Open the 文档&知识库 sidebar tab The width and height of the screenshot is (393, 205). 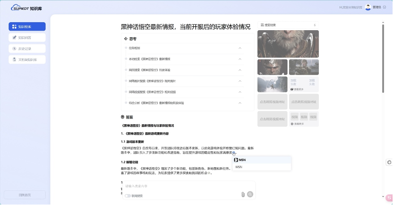[27, 60]
